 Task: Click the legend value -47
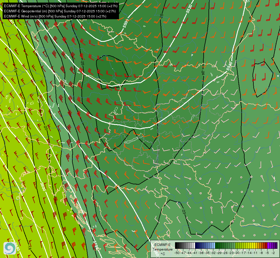pyautogui.click(x=183, y=253)
